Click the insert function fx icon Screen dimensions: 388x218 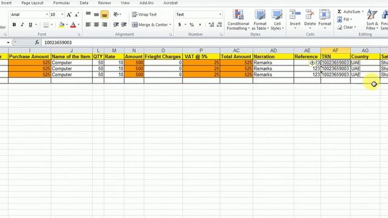(x=37, y=42)
